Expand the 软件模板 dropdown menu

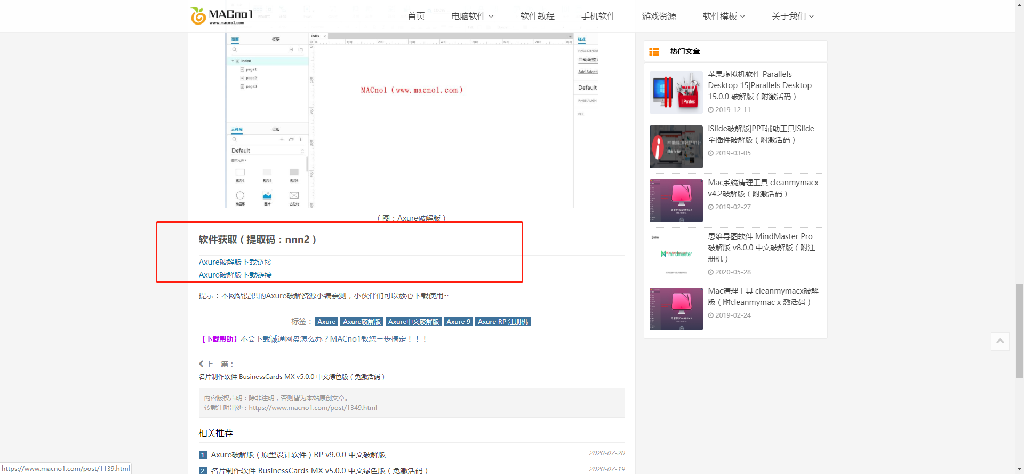click(724, 16)
